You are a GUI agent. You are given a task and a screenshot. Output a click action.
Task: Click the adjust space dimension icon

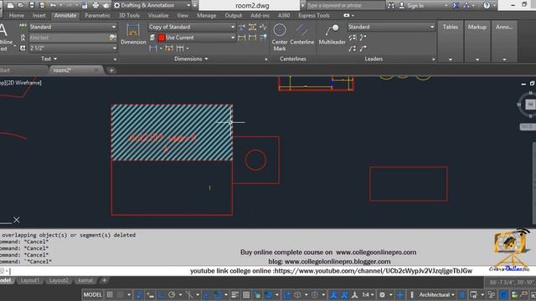252,27
